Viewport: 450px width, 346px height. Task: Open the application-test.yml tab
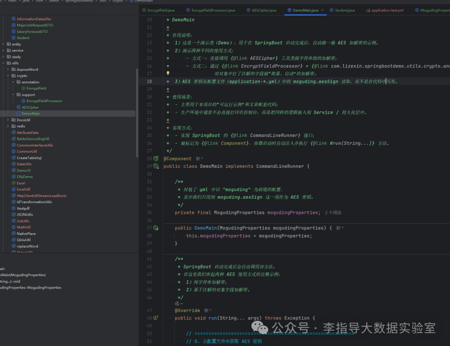pos(385,10)
